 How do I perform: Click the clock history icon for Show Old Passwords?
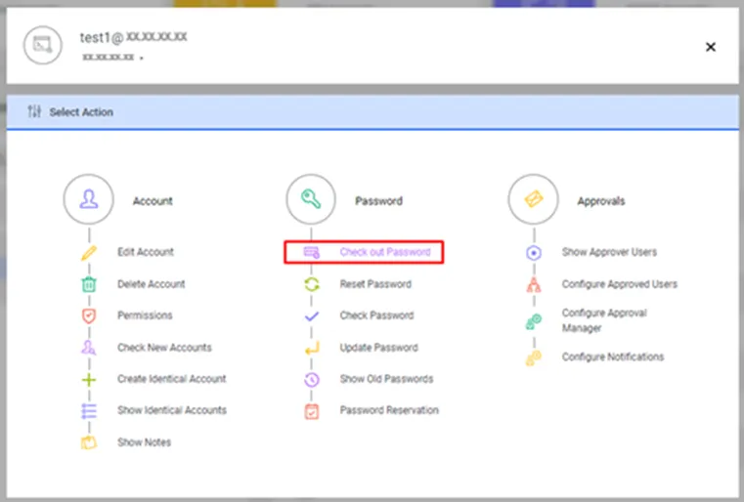[311, 379]
